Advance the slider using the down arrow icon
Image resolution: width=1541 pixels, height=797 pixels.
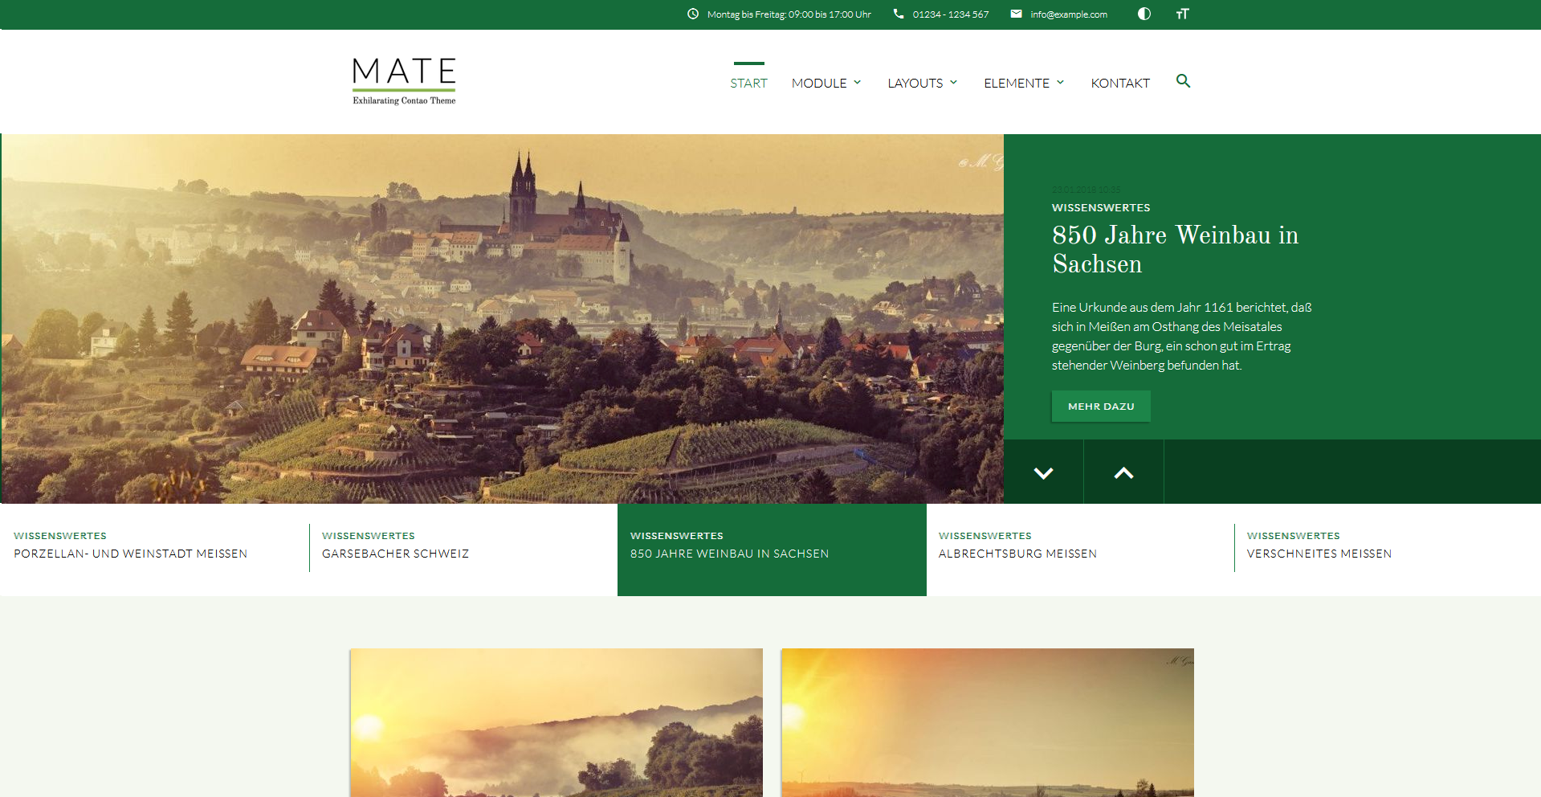[1043, 472]
